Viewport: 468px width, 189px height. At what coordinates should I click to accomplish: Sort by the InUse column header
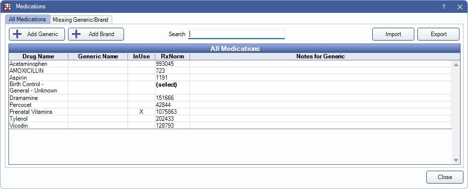(141, 56)
